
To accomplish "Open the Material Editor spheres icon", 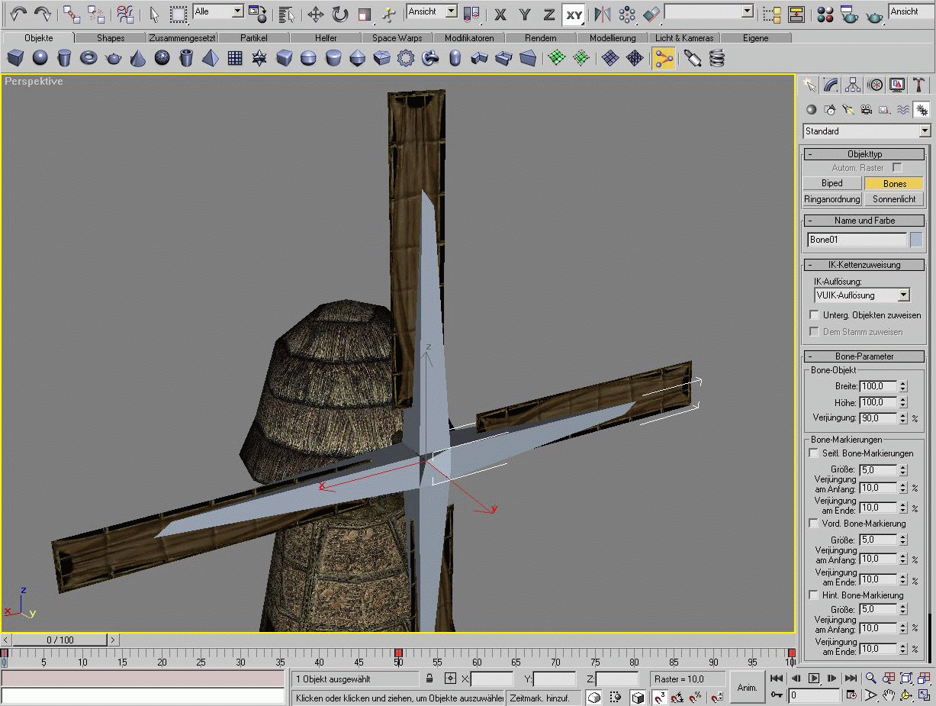I will [825, 14].
